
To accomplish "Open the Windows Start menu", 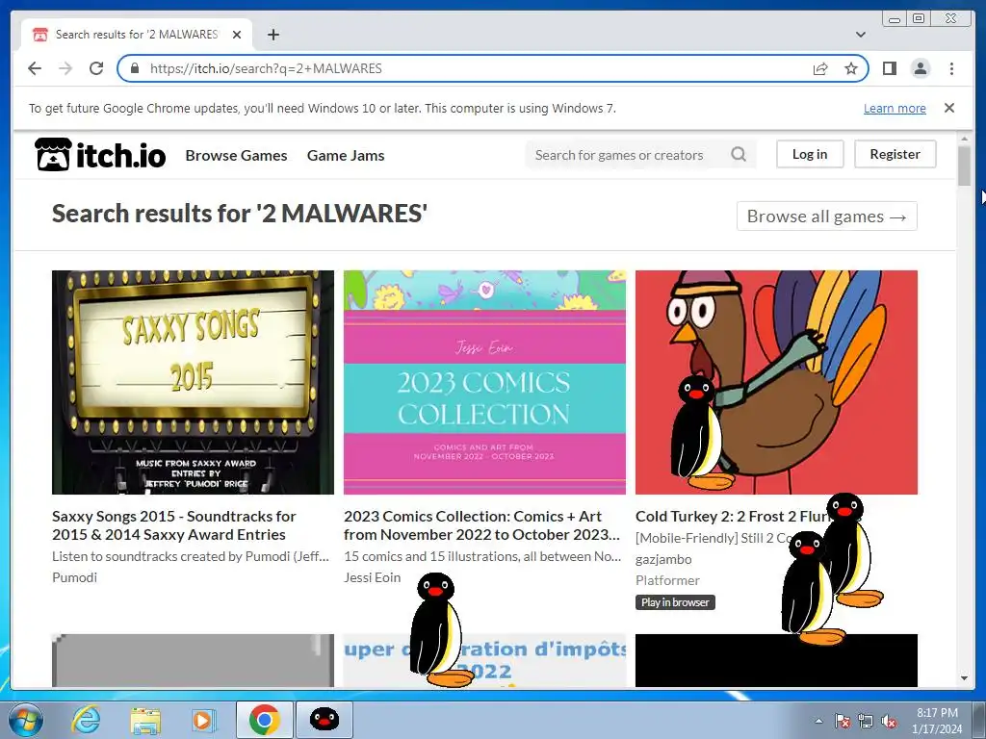I will click(26, 720).
